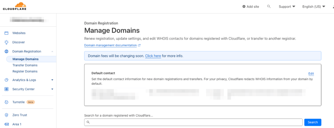Click the plus icon beside Add site
Image resolution: width=334 pixels, height=128 pixels.
tap(244, 7)
